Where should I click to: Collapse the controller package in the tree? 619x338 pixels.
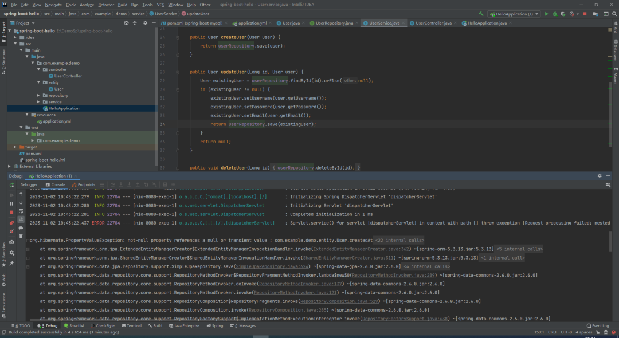(39, 69)
